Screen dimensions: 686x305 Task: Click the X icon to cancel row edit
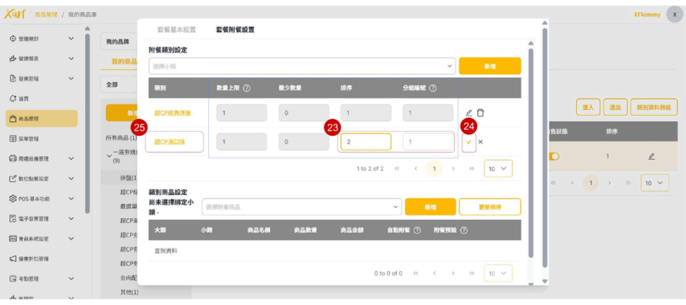[480, 141]
